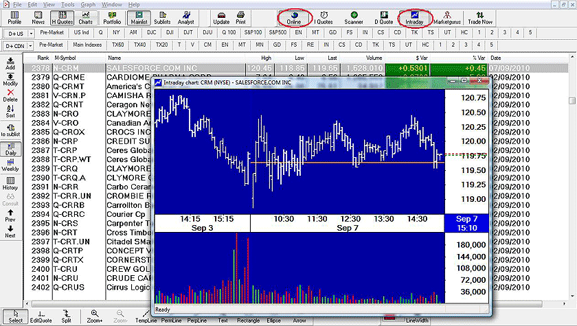This screenshot has width=577, height=326.
Task: Open the File menu
Action: click(x=17, y=4)
